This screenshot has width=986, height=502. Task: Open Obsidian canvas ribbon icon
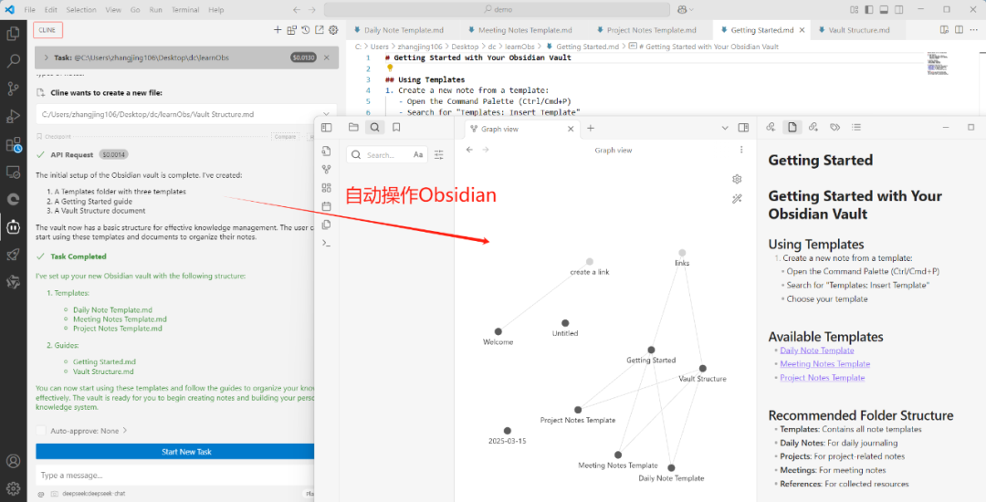[x=326, y=188]
